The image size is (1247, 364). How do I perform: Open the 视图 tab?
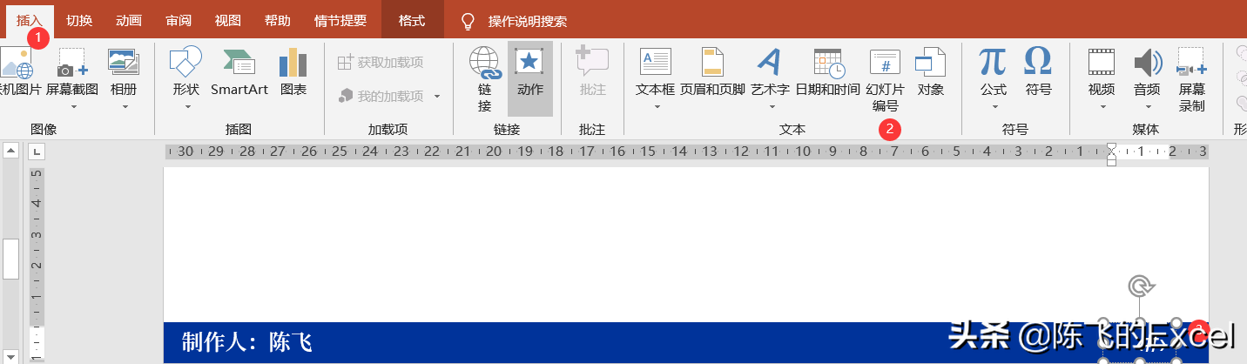(228, 21)
